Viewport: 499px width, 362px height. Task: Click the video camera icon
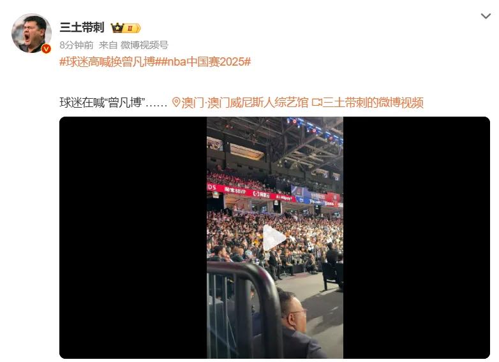coord(317,103)
